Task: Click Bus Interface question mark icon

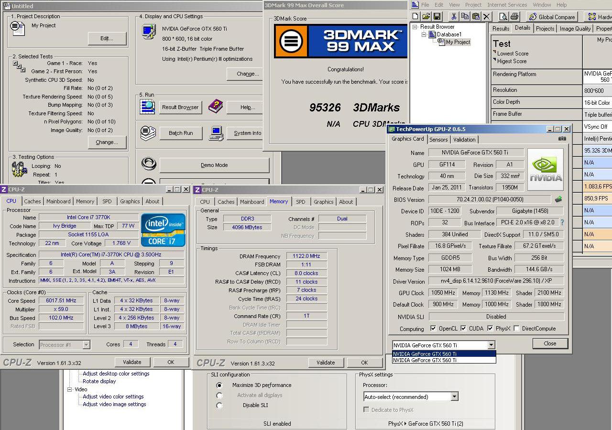Action: tap(562, 222)
